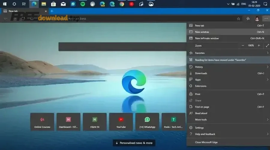Open the user profile avatar
The image size is (270, 150).
click(257, 19)
